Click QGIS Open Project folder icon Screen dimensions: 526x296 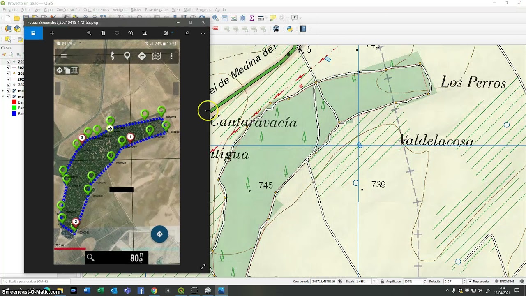[x=17, y=18]
